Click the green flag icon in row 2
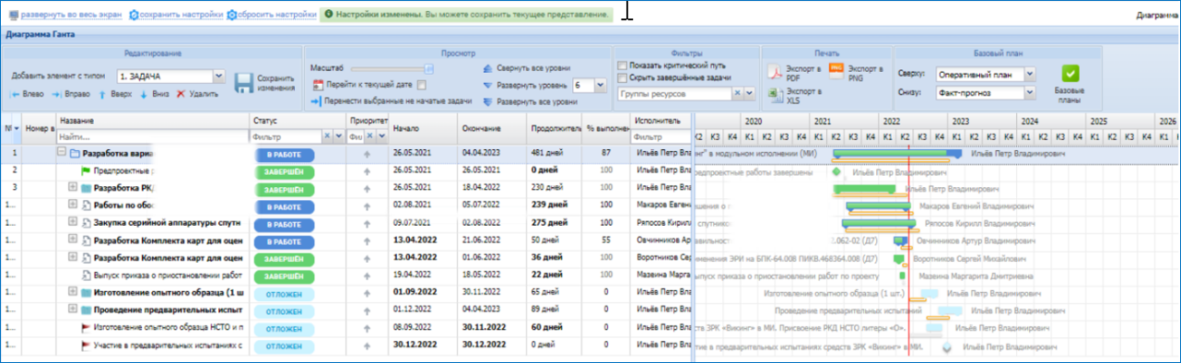This screenshot has height=363, width=1181. (x=87, y=170)
